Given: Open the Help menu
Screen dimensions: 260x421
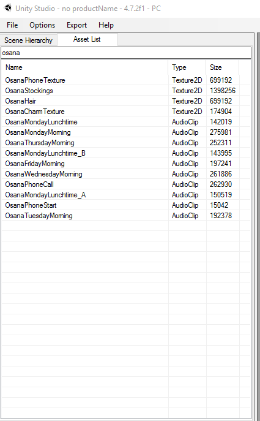Looking at the screenshot, I should [x=106, y=25].
